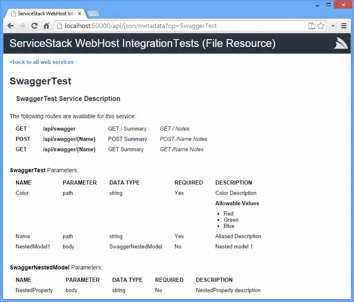This screenshot has width=354, height=302.
Task: Click the back navigation arrow
Action: pos(10,26)
